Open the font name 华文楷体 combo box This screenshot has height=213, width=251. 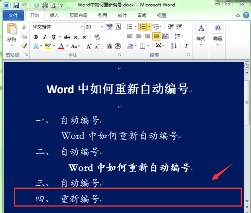pyautogui.click(x=58, y=27)
